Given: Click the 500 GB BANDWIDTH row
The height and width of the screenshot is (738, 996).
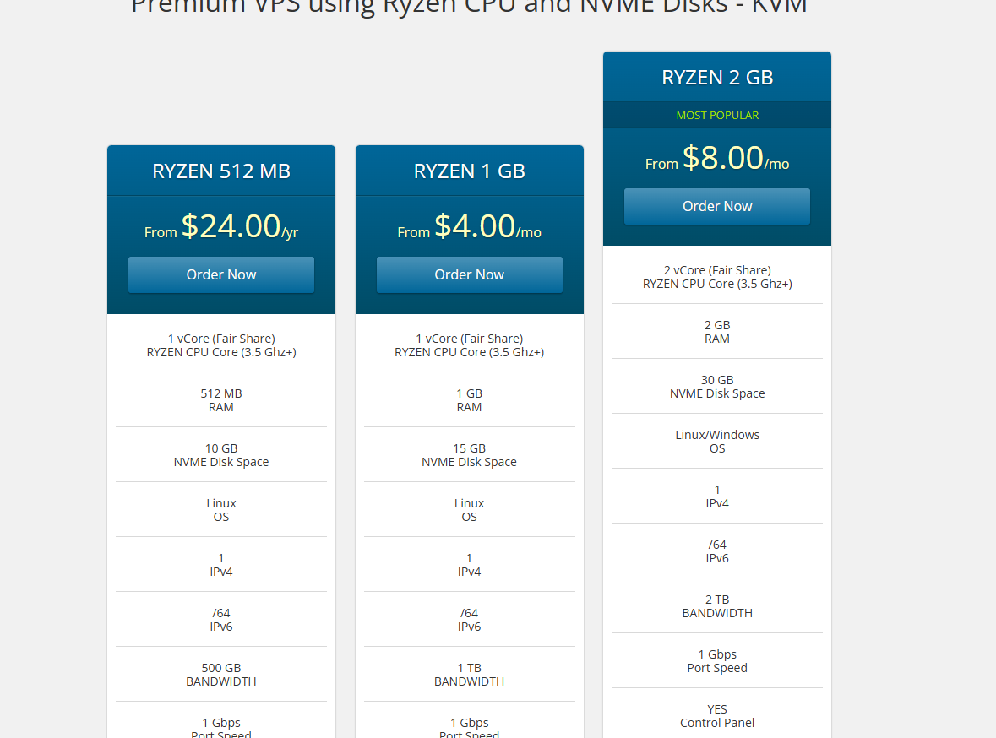Looking at the screenshot, I should [221, 675].
